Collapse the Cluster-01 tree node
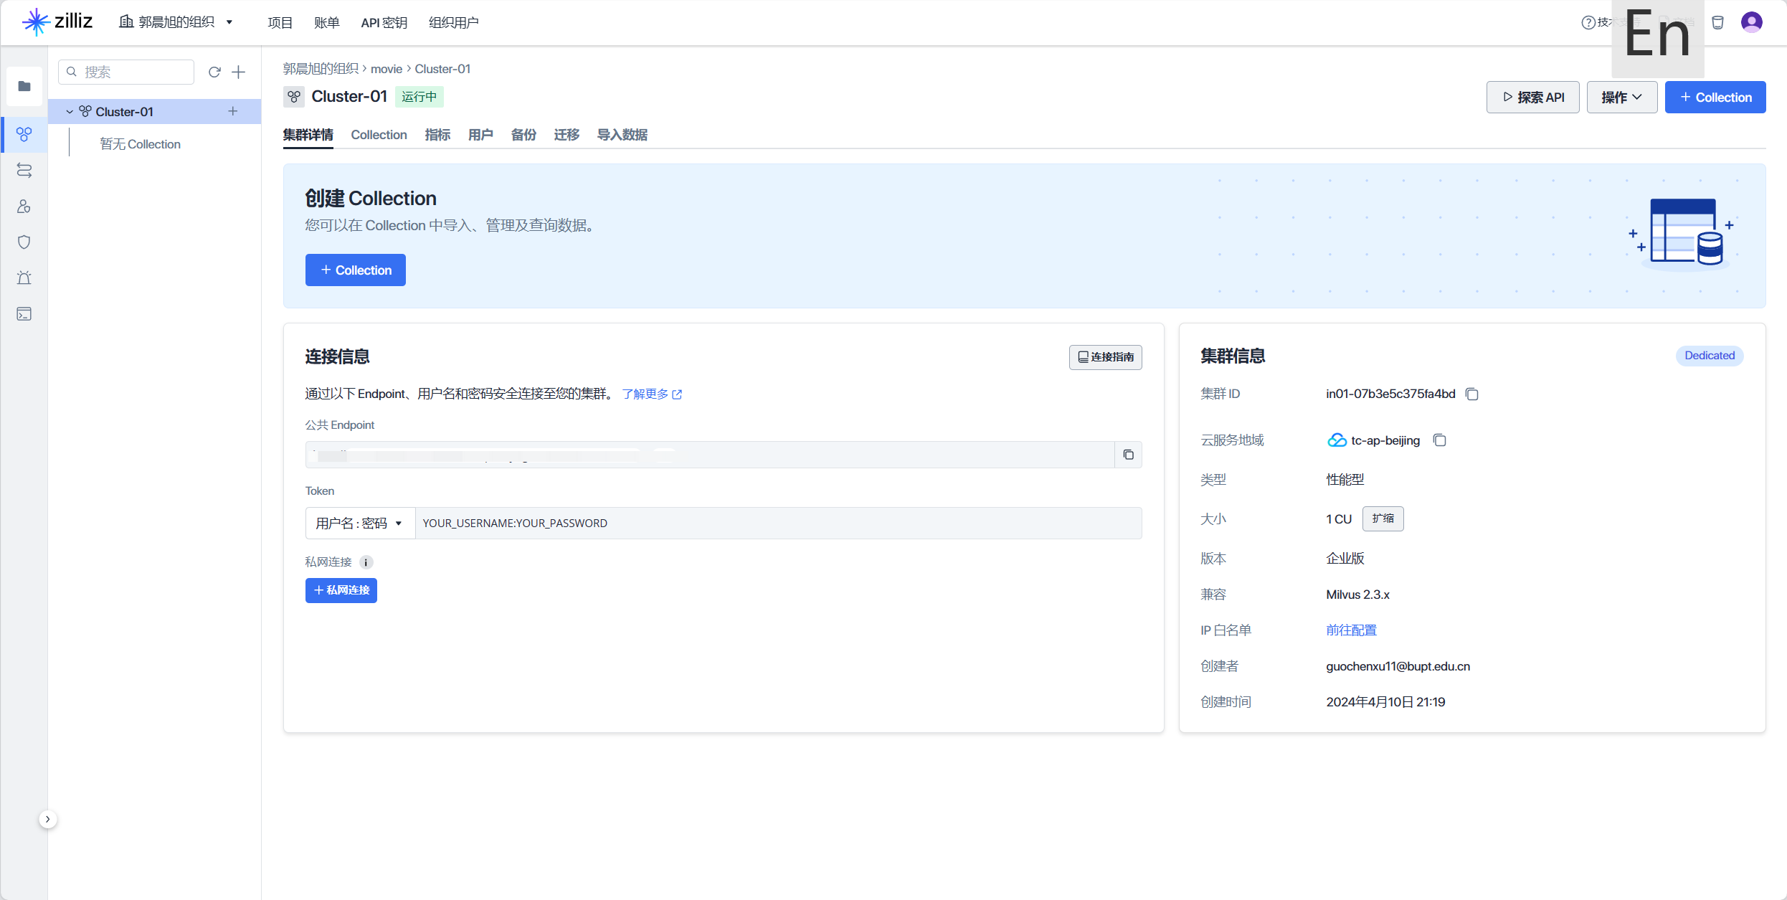The width and height of the screenshot is (1787, 900). tap(70, 112)
